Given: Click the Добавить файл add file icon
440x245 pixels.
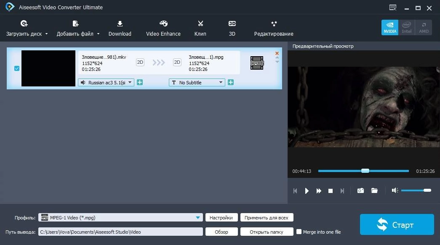Looking at the screenshot, I should click(x=75, y=23).
